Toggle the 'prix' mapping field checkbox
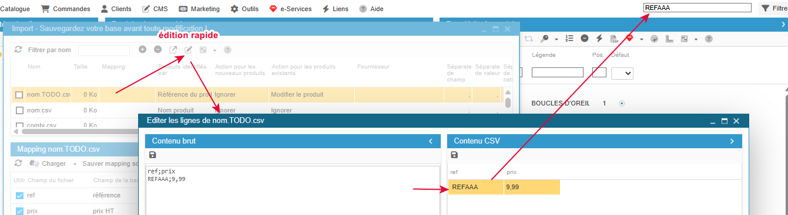788x215 pixels. 19,211
